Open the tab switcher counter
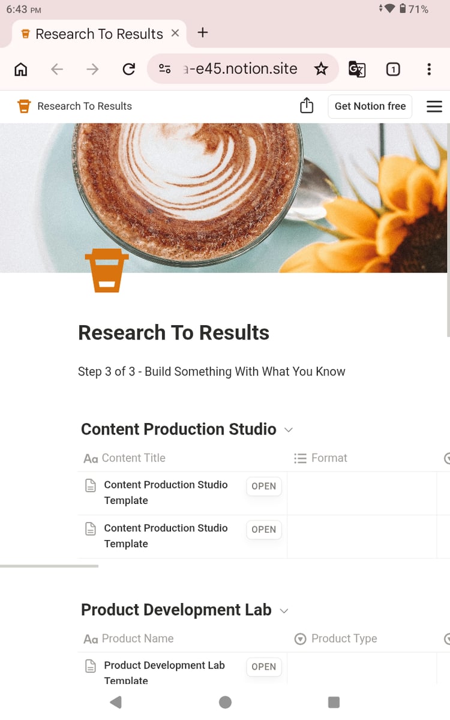This screenshot has width=450, height=720. tap(393, 70)
